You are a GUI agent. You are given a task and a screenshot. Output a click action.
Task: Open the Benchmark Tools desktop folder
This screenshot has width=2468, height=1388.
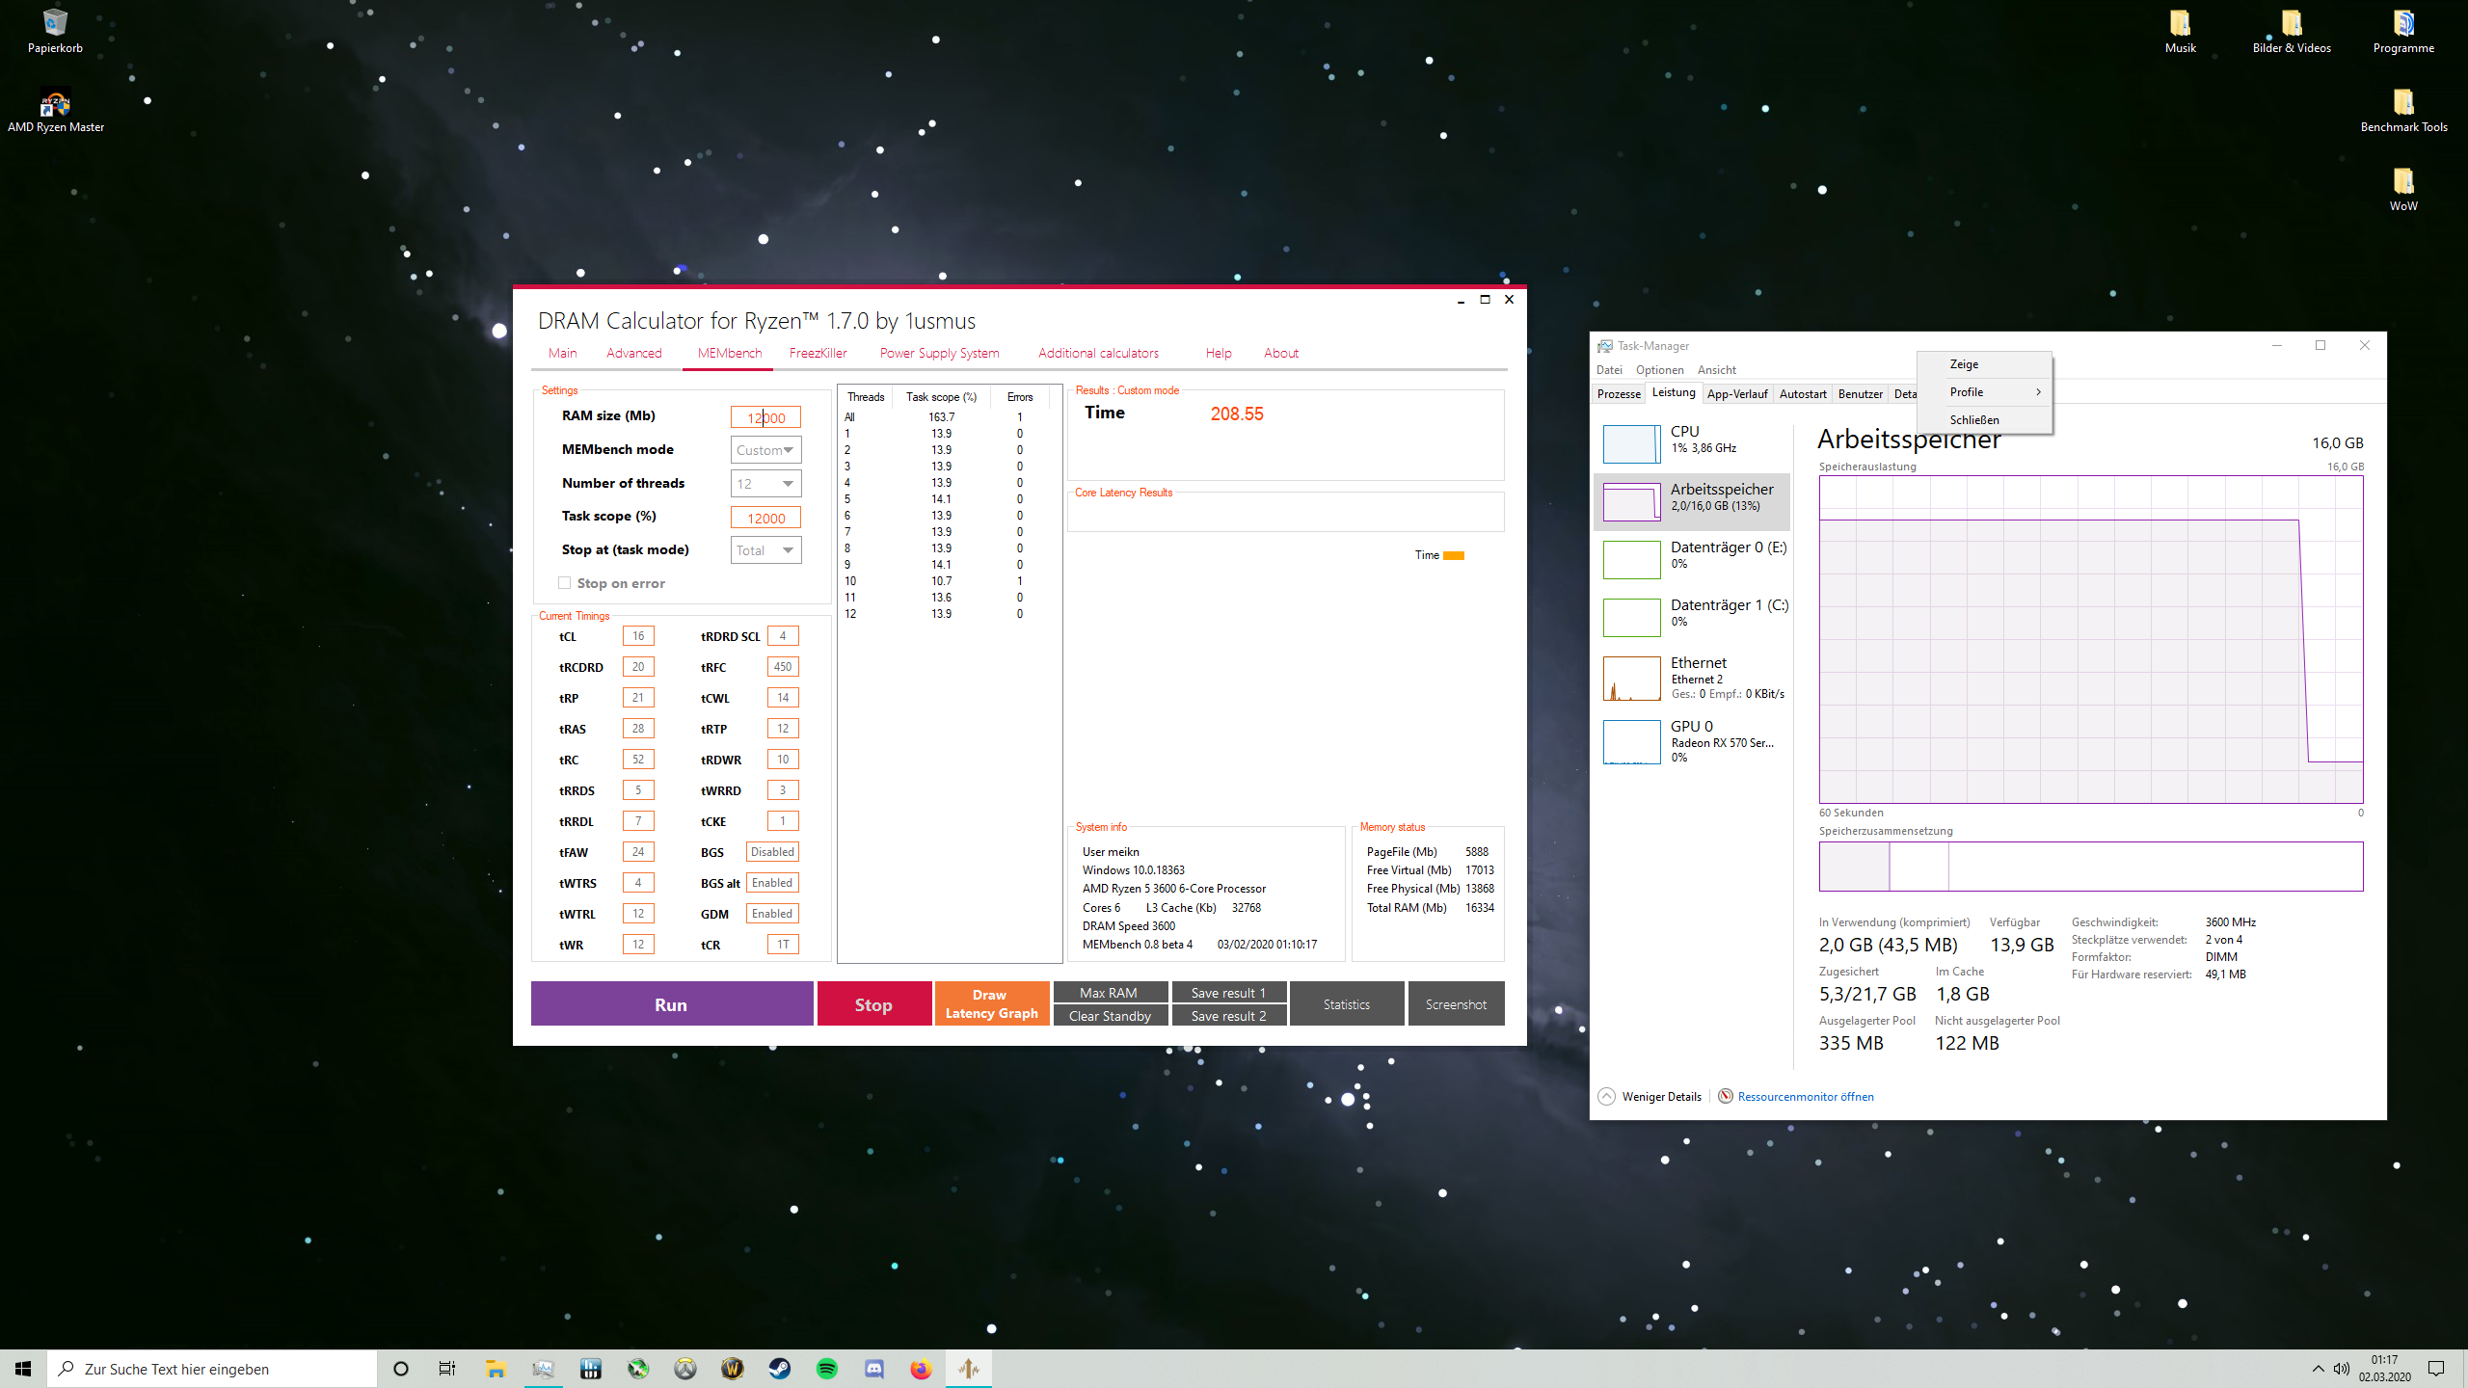click(x=2403, y=106)
